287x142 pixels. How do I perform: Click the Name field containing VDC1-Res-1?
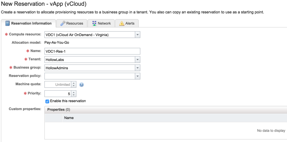(92, 51)
